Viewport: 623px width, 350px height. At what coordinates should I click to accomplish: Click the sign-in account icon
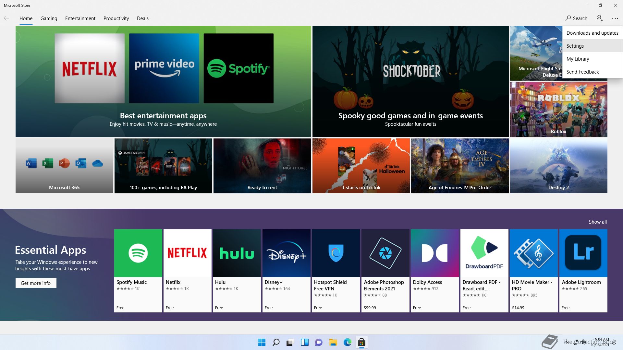coord(599,18)
